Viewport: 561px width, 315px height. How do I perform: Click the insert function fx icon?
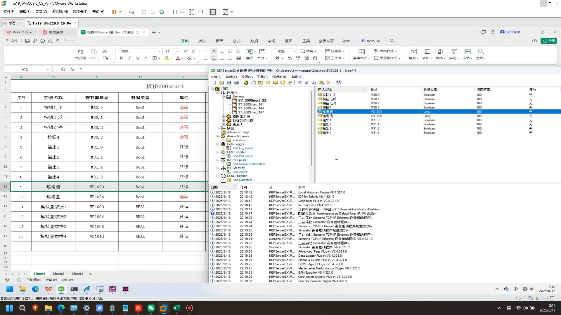[72, 69]
